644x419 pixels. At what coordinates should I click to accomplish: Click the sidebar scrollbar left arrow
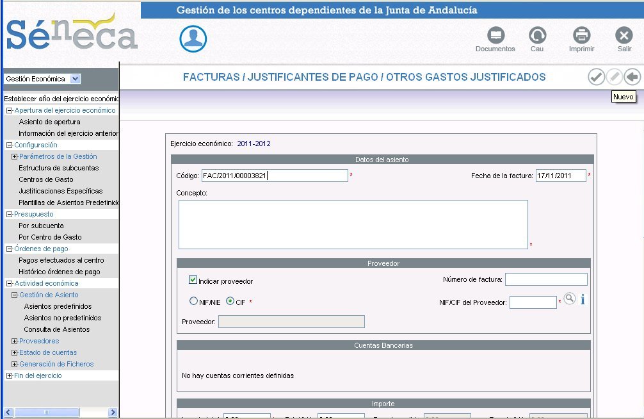[8, 412]
